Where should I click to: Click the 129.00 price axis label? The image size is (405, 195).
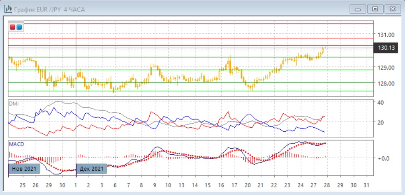(386, 67)
